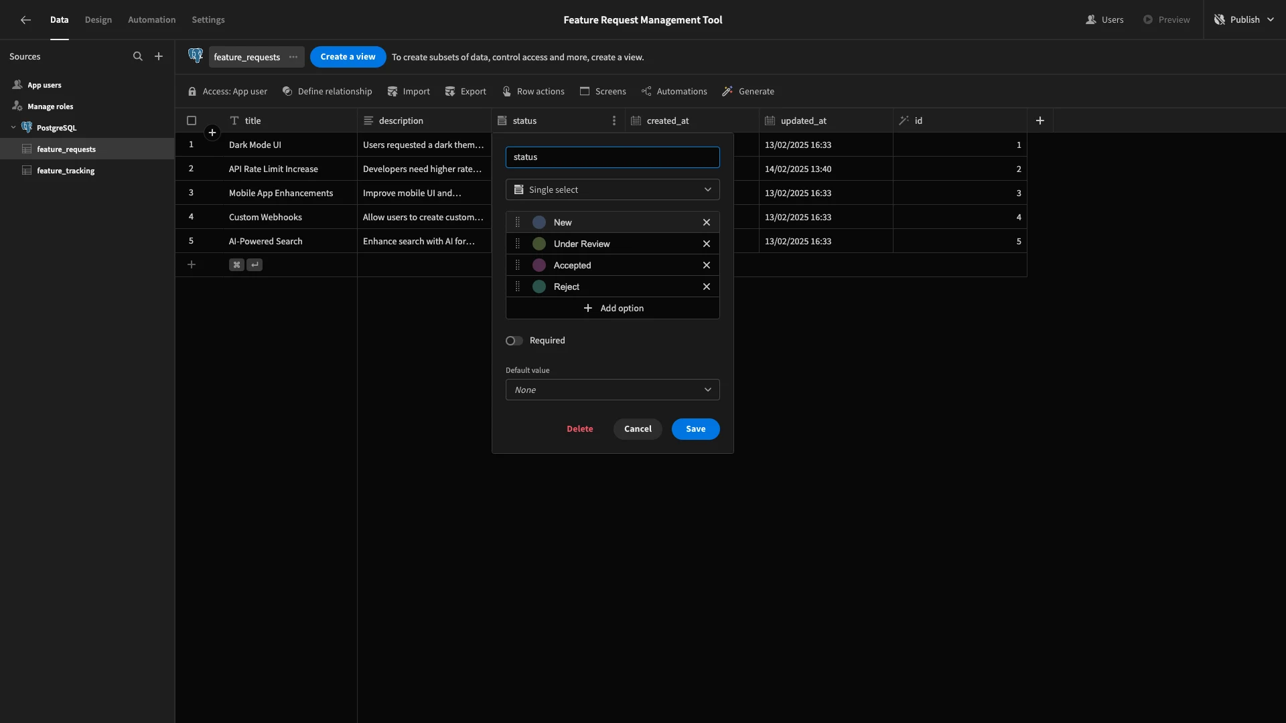Click the title column header
This screenshot has height=723, width=1286.
[290, 120]
